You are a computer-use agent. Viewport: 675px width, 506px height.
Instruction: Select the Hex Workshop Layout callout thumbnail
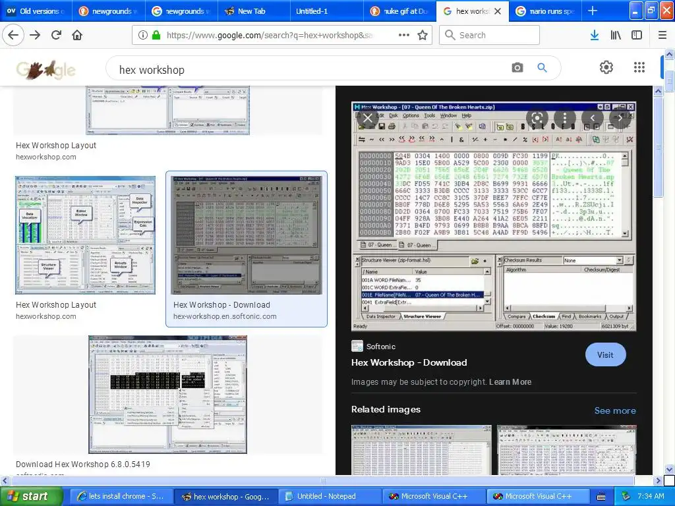[x=85, y=235]
